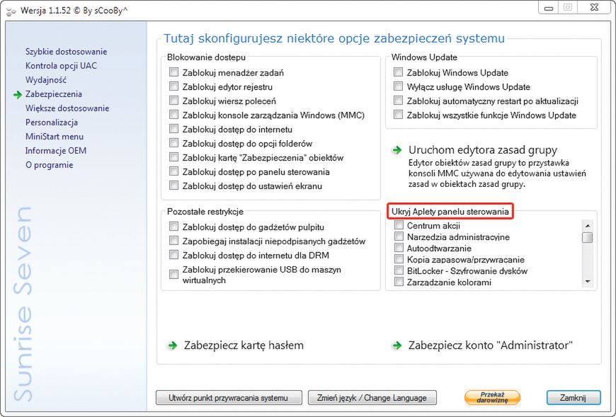616x417 pixels.
Task: Enable "Zablokuj dostęp do internetu"
Action: 173,129
